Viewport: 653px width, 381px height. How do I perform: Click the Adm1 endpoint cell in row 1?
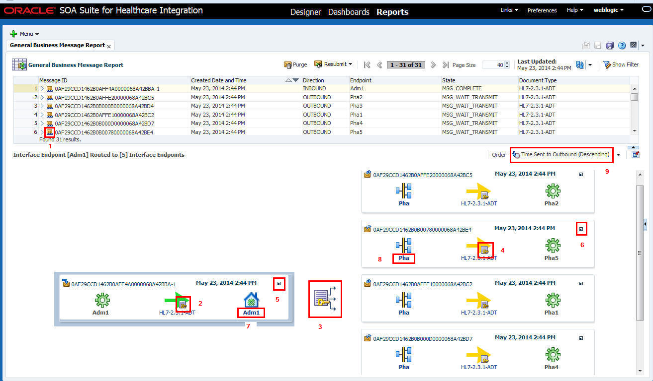(395, 89)
